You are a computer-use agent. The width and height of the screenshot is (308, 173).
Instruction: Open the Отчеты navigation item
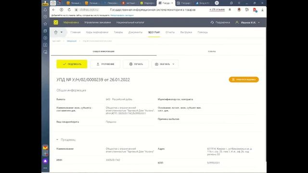[170, 32]
